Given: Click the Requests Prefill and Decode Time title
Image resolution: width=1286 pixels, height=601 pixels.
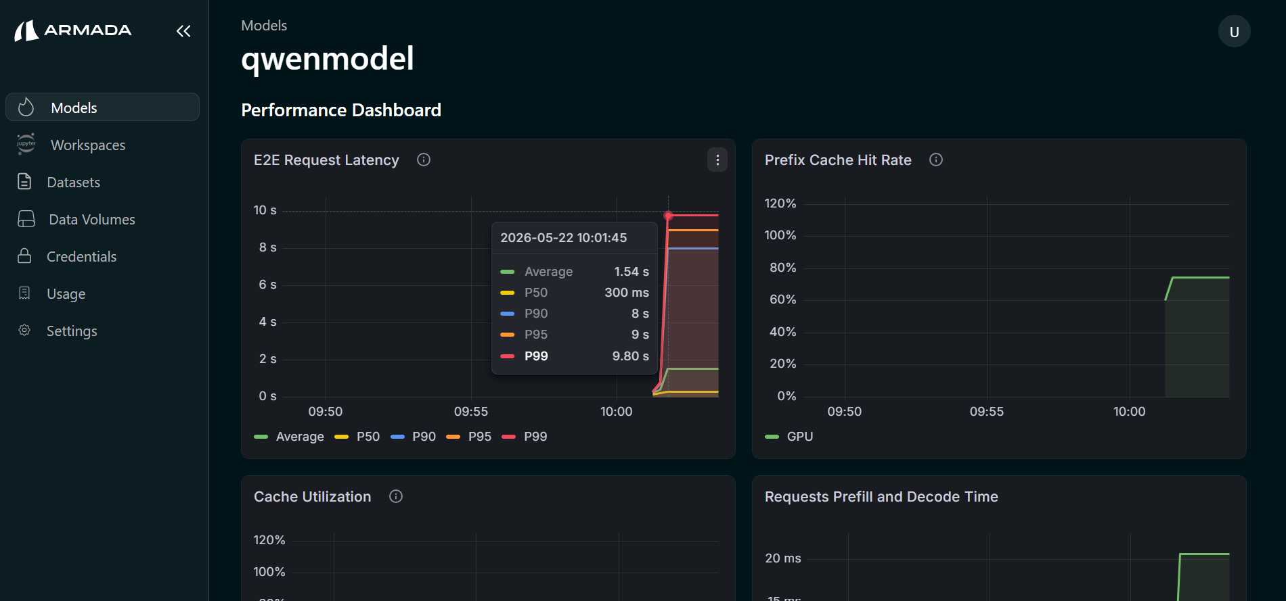Looking at the screenshot, I should [x=881, y=496].
